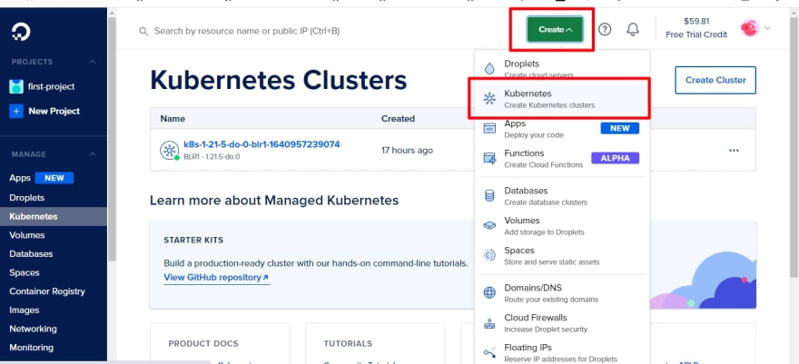Click the first-project icon in sidebar

pyautogui.click(x=16, y=86)
